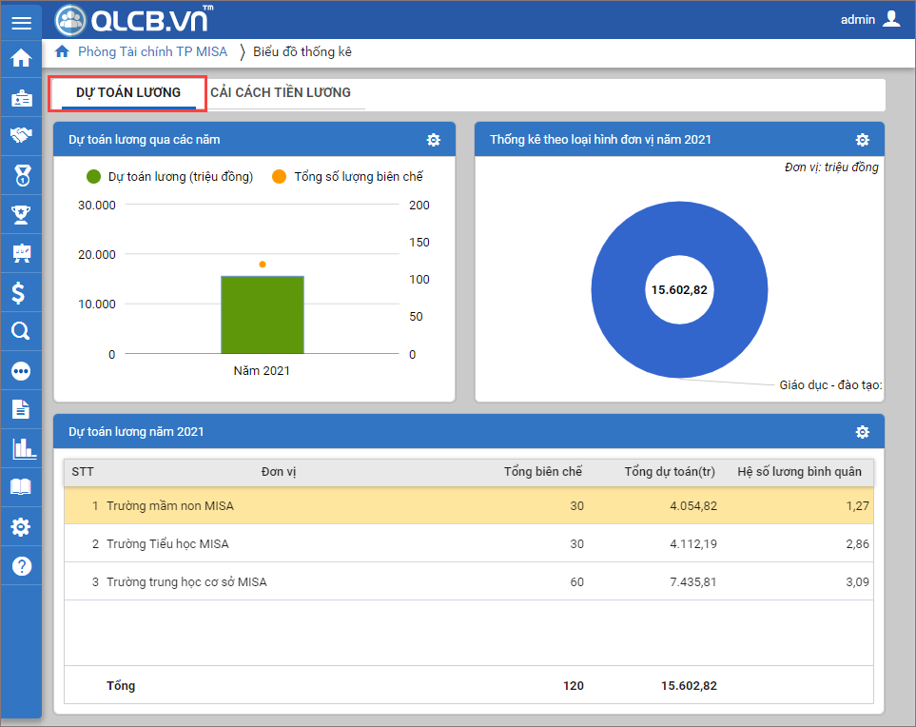Open settings gear of Dự toán lương qua các năm

434,140
